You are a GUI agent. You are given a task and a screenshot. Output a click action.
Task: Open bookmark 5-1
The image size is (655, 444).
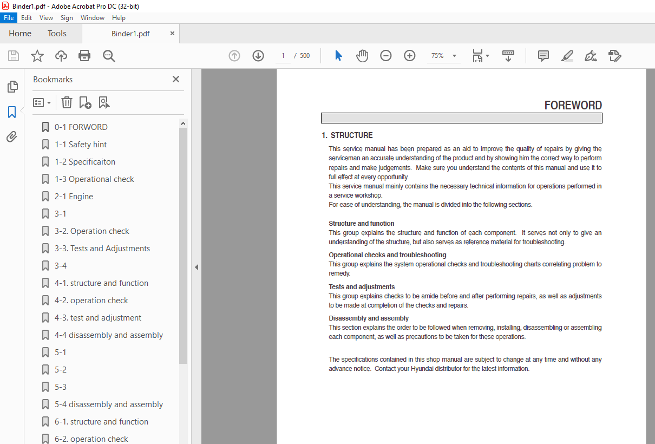coord(61,352)
